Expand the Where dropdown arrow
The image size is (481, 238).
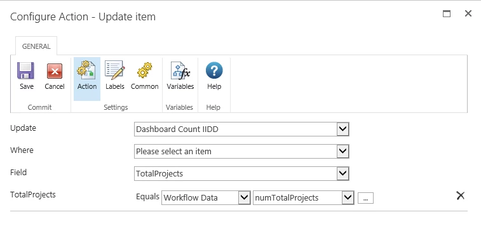coord(342,151)
